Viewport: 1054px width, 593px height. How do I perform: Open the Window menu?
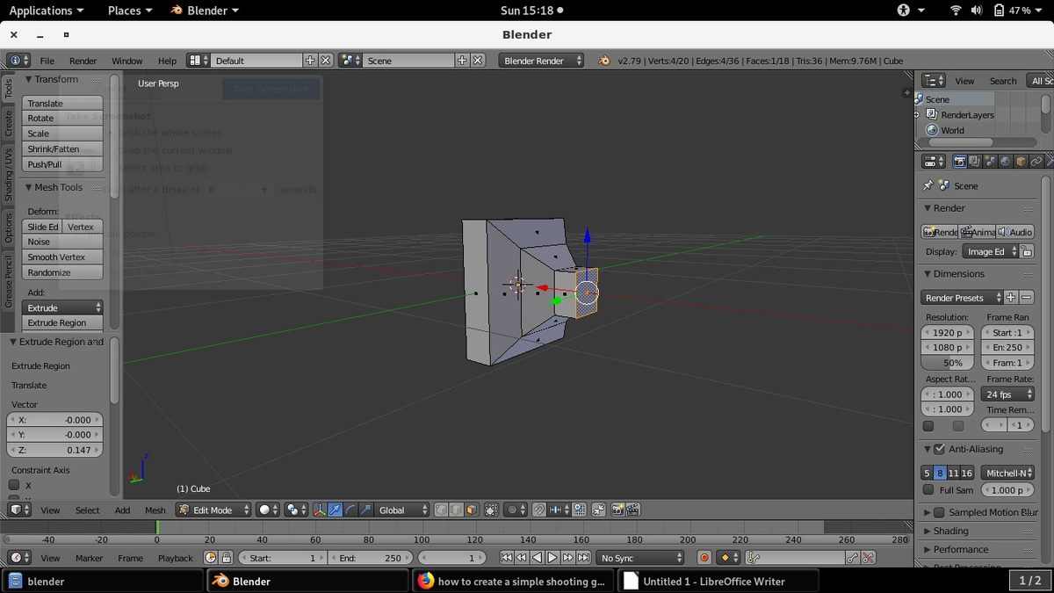click(126, 61)
